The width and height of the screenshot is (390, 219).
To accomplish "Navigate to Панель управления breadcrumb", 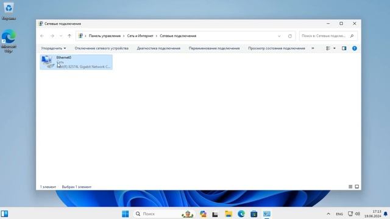I will click(105, 36).
